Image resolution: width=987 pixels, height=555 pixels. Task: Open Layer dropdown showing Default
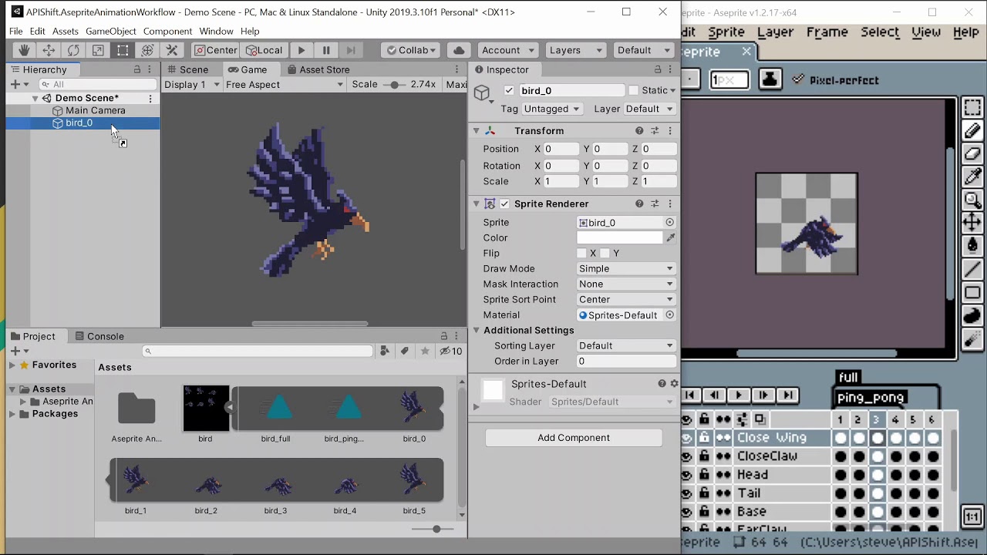650,109
